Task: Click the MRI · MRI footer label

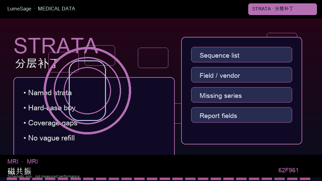Action: pyautogui.click(x=22, y=162)
